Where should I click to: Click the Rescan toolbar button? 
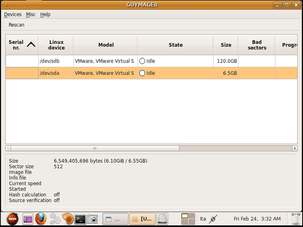pyautogui.click(x=16, y=25)
